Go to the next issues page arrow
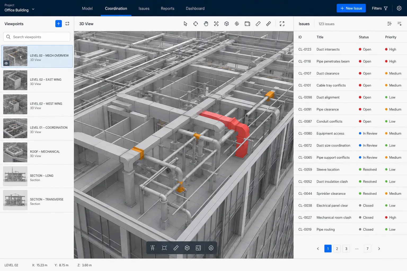The width and height of the screenshot is (407, 271). tap(379, 249)
